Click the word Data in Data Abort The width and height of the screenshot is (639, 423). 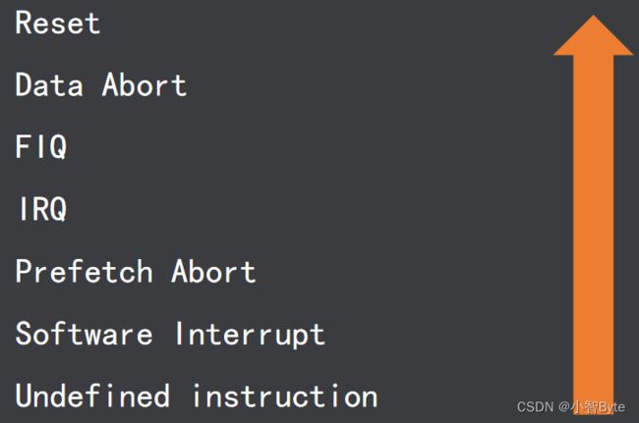49,84
